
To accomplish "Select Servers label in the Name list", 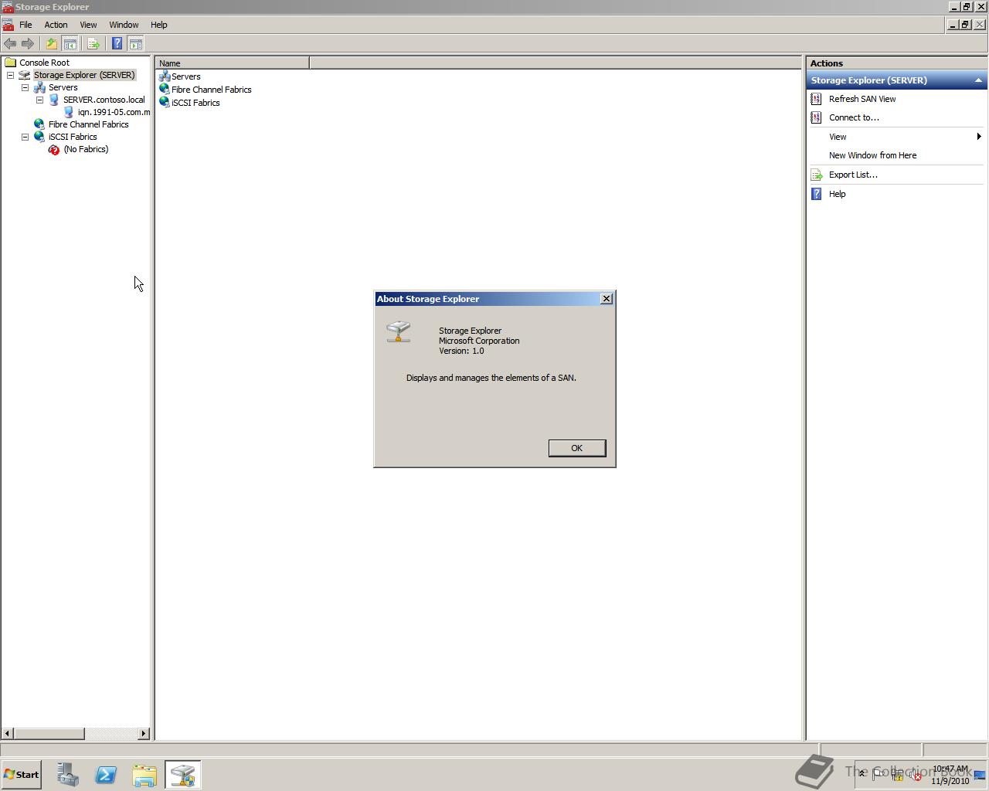I will pos(185,76).
